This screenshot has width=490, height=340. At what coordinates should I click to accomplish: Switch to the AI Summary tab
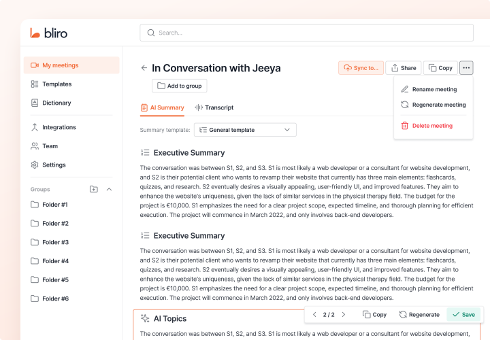[162, 107]
